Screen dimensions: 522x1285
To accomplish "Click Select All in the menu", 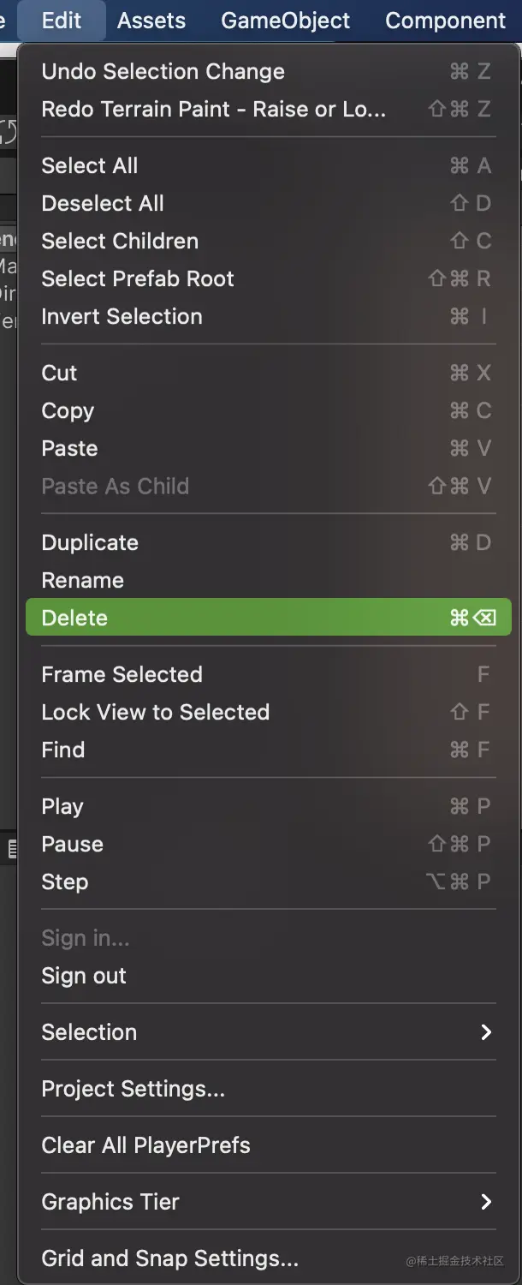I will coord(90,165).
